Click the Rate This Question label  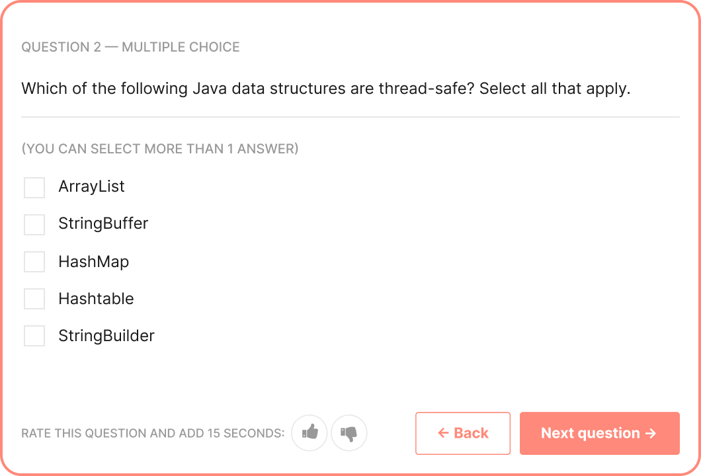[153, 433]
